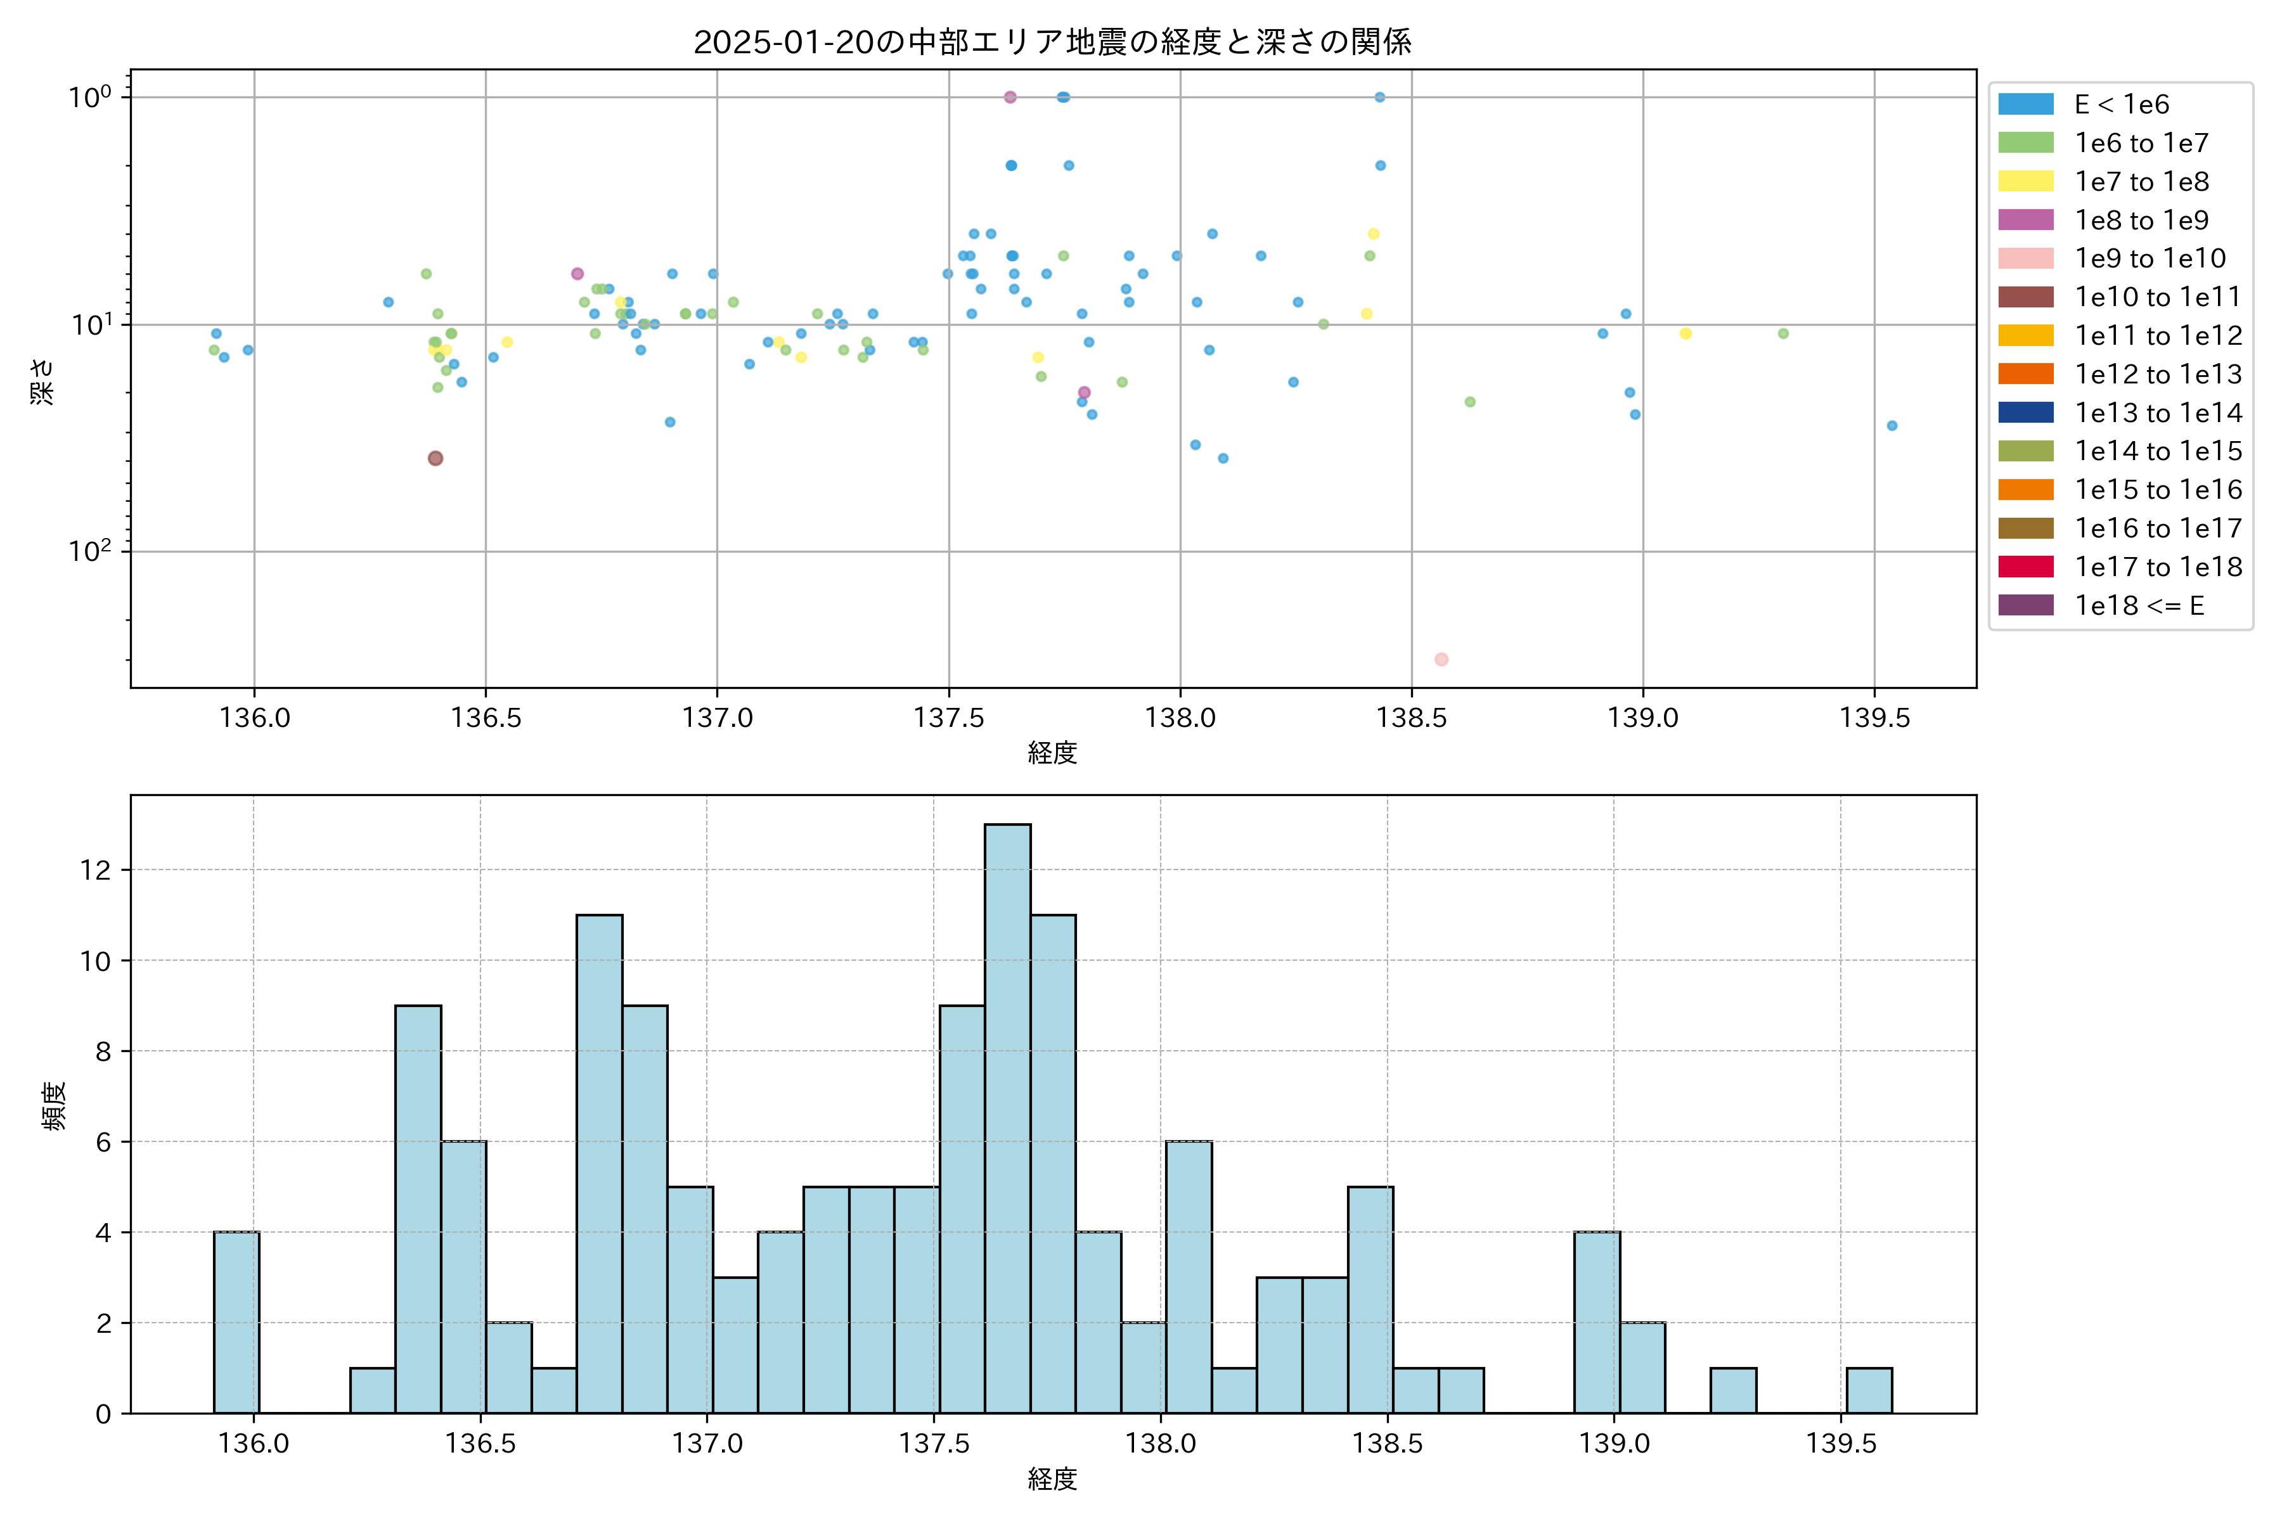Click the chart title text at top
The width and height of the screenshot is (2282, 1521).
point(1052,42)
